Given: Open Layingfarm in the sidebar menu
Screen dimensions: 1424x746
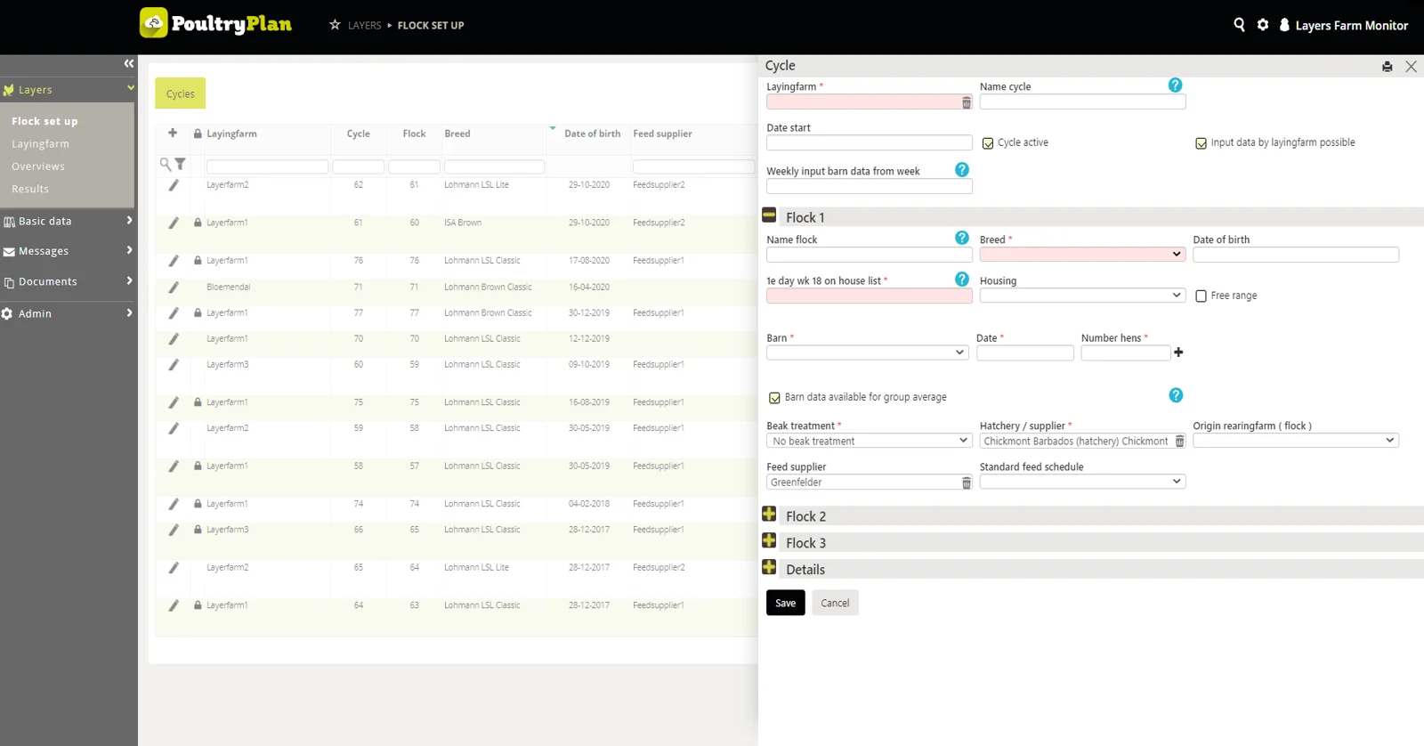Looking at the screenshot, I should (x=40, y=144).
